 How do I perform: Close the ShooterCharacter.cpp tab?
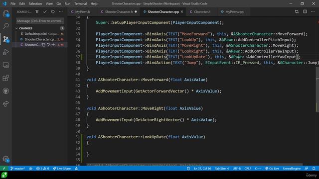[182, 12]
